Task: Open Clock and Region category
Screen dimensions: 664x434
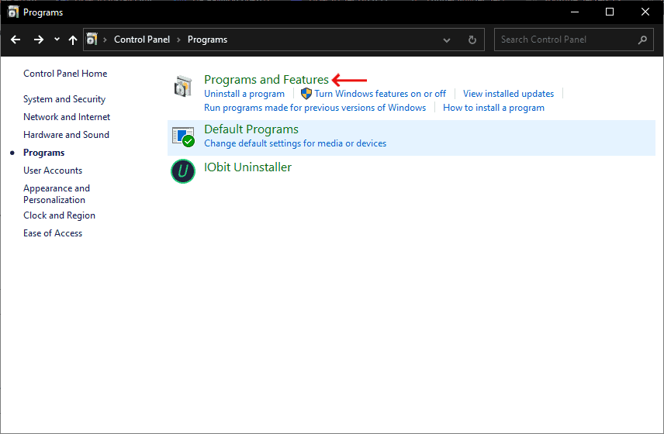Action: [x=59, y=215]
